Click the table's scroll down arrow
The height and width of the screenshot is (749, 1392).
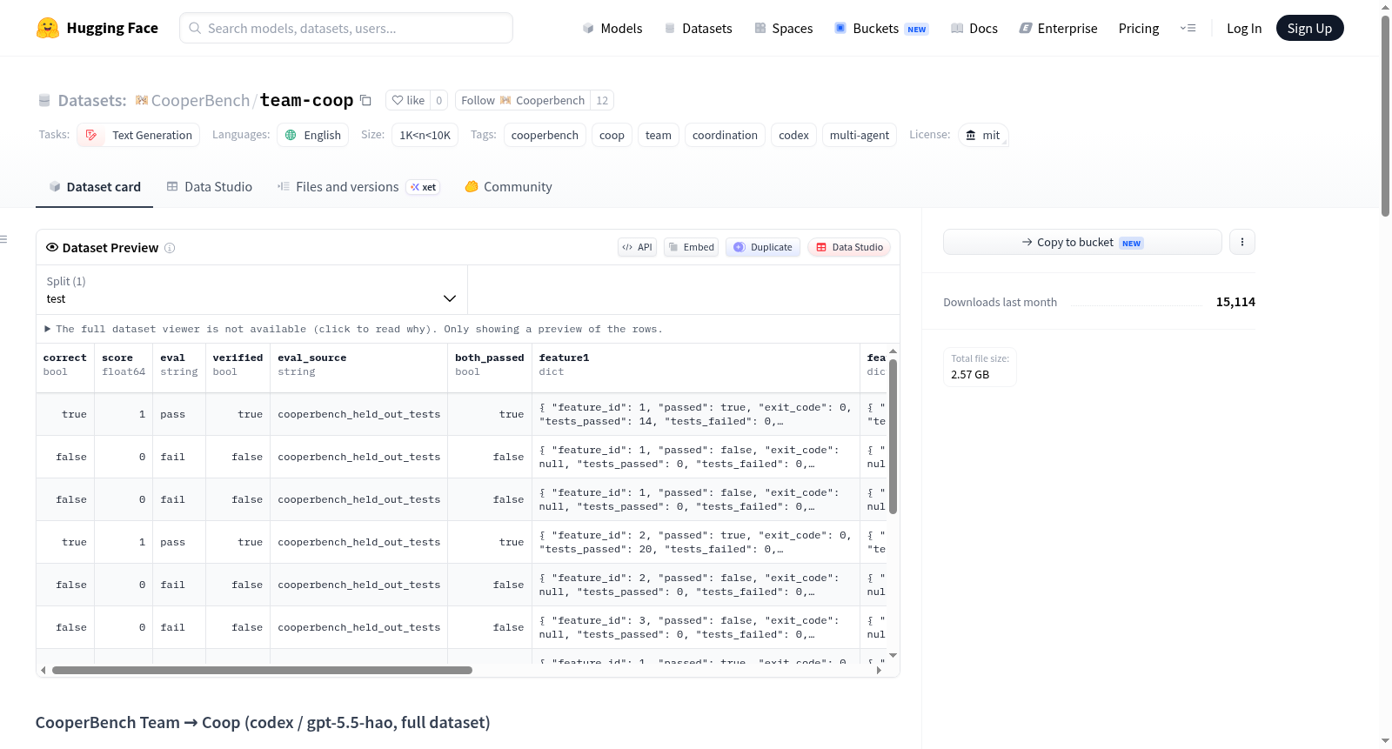point(893,655)
